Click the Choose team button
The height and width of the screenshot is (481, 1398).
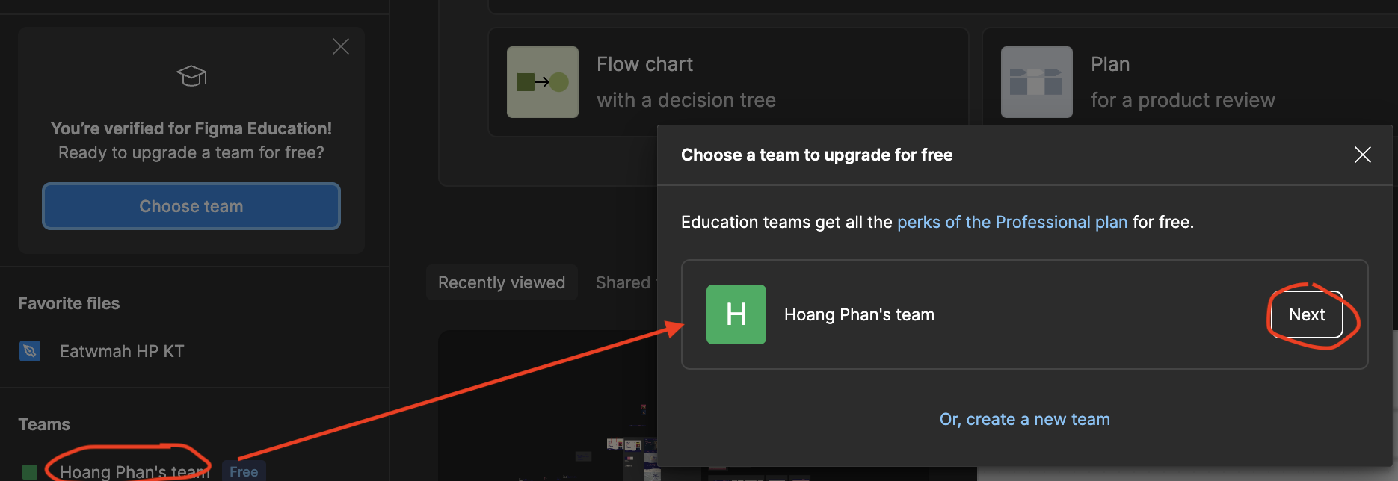click(191, 206)
